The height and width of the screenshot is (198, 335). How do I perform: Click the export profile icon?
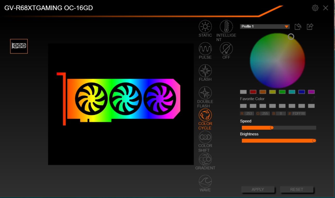click(310, 26)
